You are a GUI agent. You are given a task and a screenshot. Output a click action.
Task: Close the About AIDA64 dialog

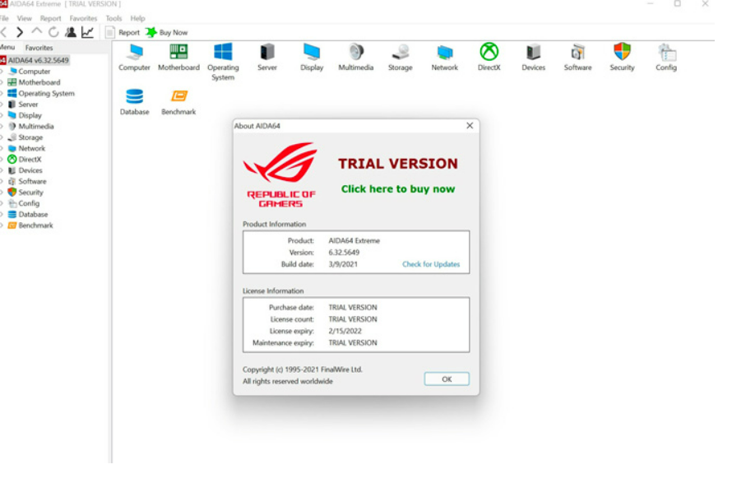(470, 126)
